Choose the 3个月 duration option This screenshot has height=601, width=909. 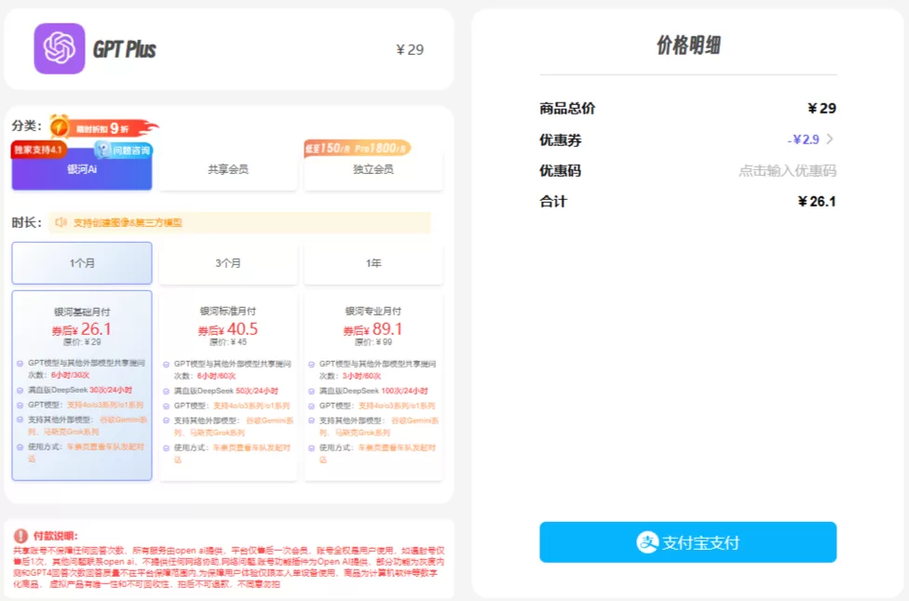coord(228,263)
